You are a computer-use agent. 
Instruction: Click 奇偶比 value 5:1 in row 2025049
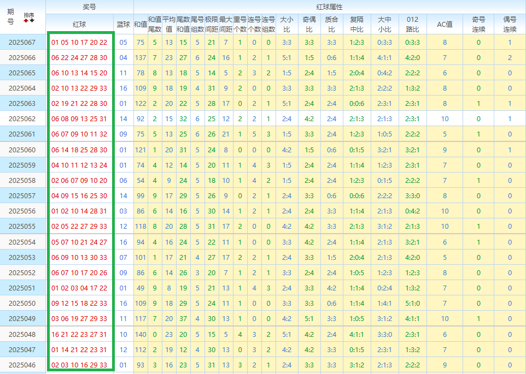pyautogui.click(x=309, y=319)
